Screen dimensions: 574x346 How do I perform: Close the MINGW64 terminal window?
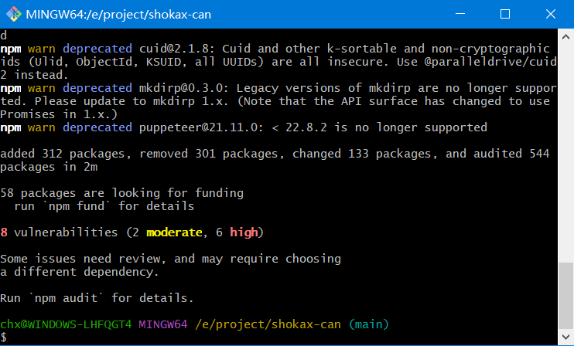pos(551,14)
